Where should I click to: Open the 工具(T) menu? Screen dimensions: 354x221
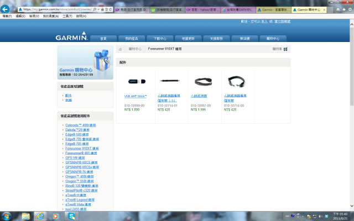pyautogui.click(x=67, y=16)
